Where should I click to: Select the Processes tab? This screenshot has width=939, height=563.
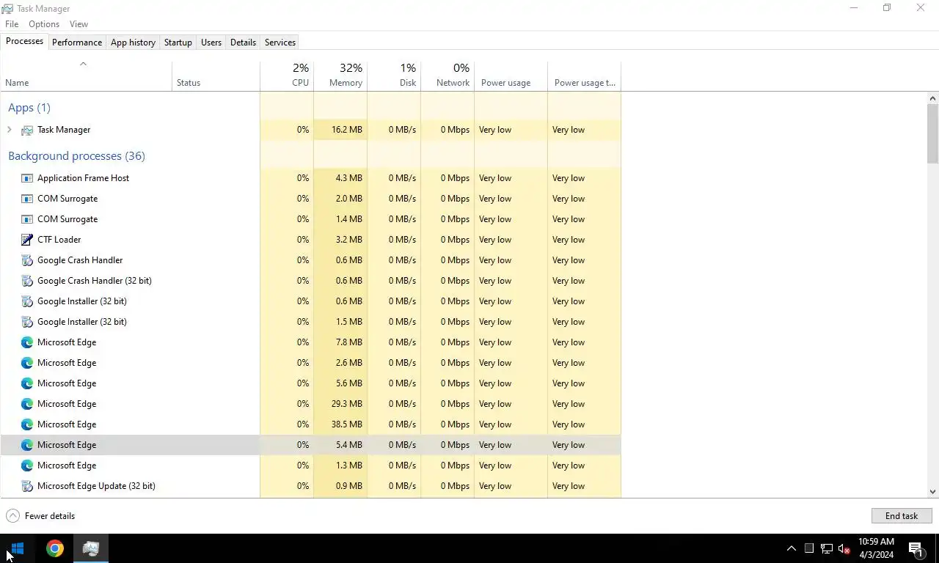point(24,41)
